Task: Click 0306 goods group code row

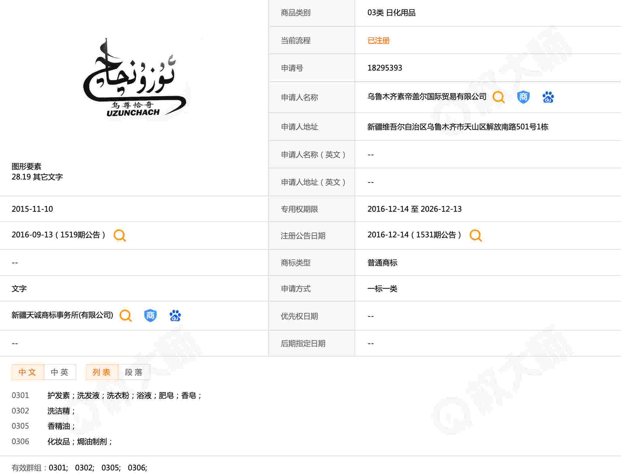Action: pyautogui.click(x=20, y=441)
